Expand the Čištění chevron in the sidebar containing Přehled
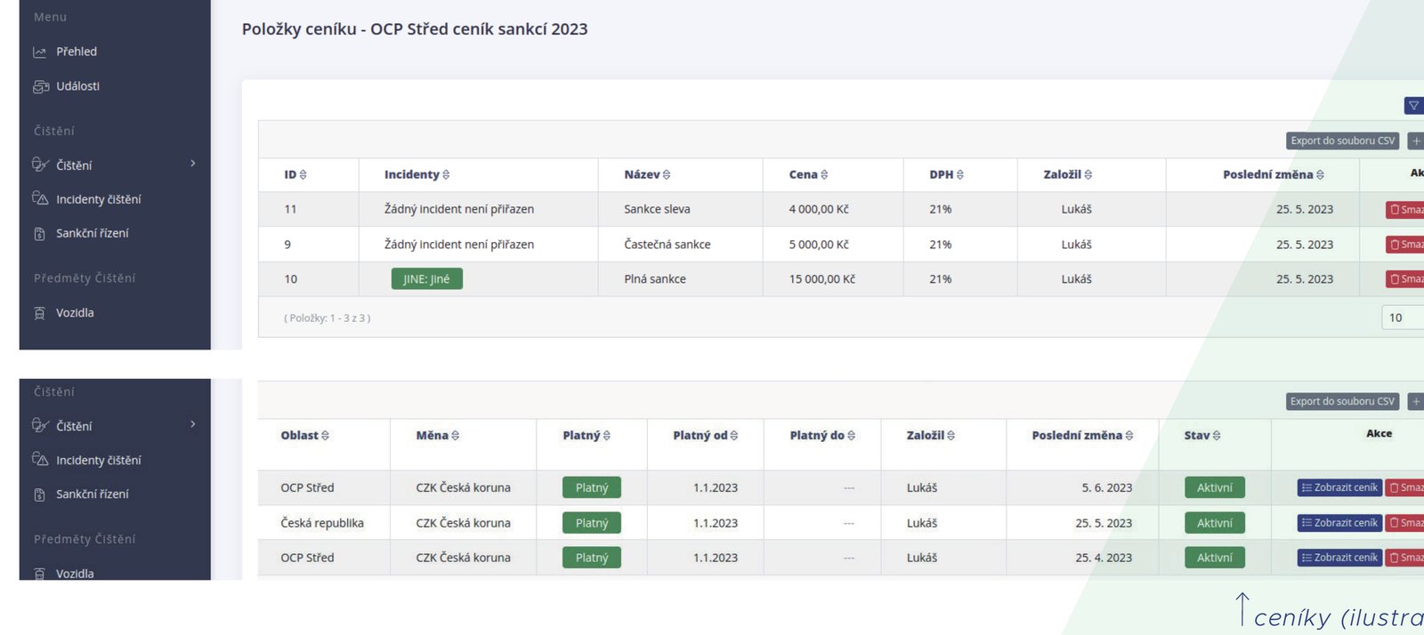Image resolution: width=1424 pixels, height=635 pixels. [x=193, y=164]
